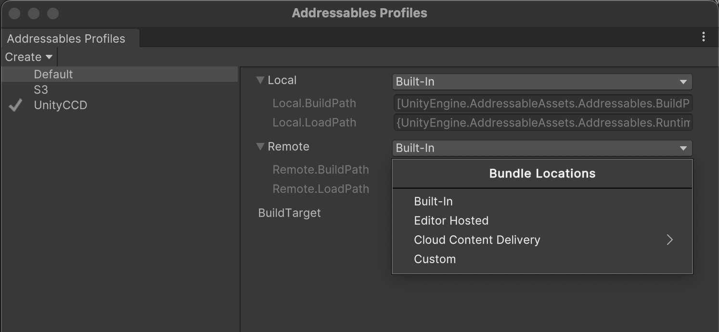Screen dimensions: 719x332
Task: Select Custom bundle location option
Action: coord(435,259)
